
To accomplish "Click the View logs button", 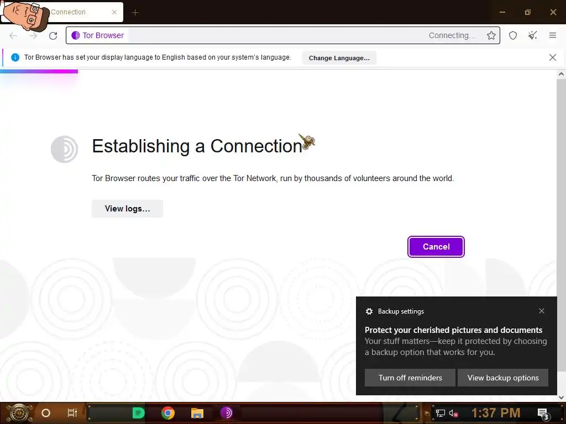I will [x=127, y=209].
